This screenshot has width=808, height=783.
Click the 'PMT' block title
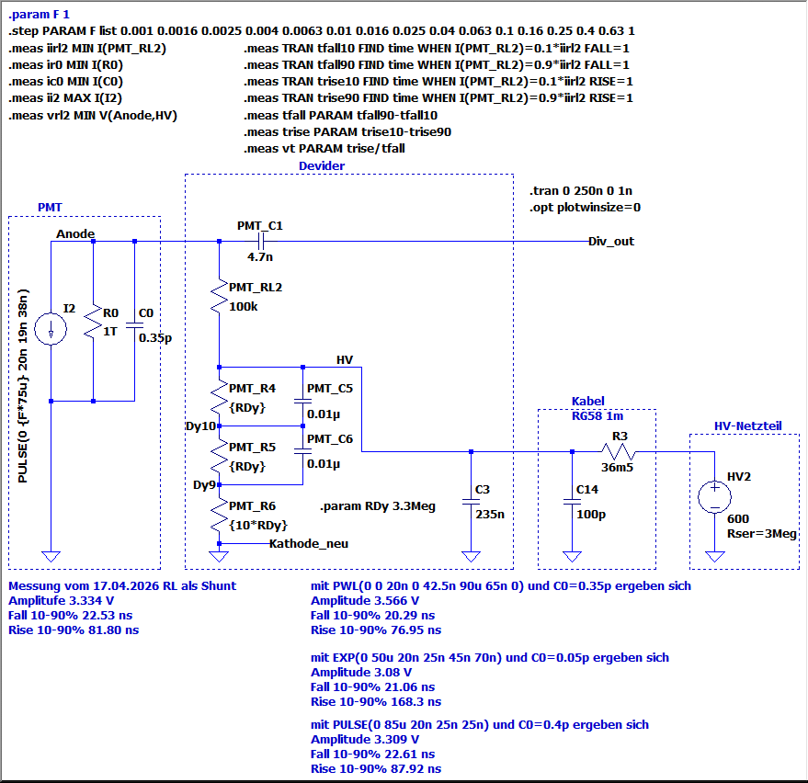50,207
